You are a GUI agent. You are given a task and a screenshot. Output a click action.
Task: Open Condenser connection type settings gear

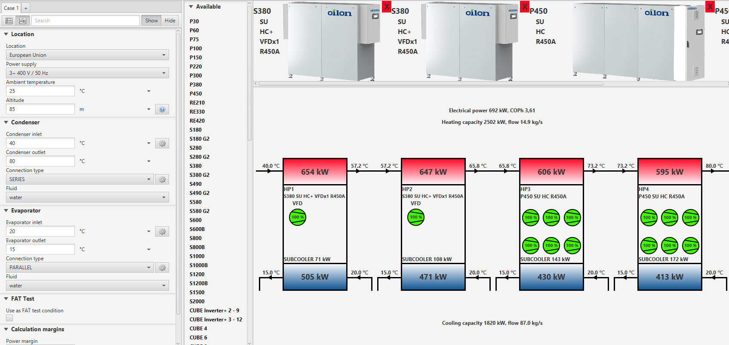(162, 179)
